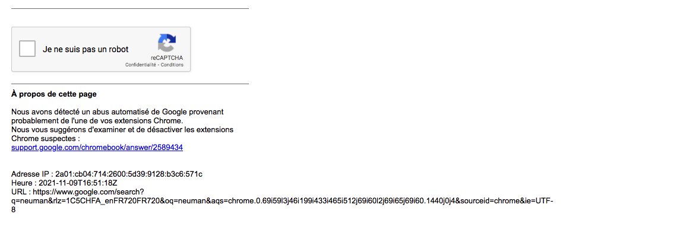Open the Conditions link
The image size is (695, 249).
[x=172, y=65]
